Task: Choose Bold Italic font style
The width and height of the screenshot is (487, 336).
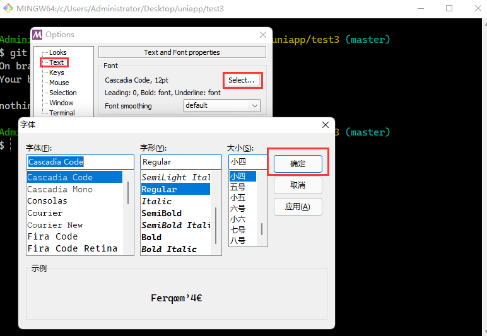Action: tap(175, 249)
